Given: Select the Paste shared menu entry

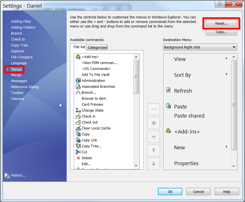Looking at the screenshot, I should (189, 116).
